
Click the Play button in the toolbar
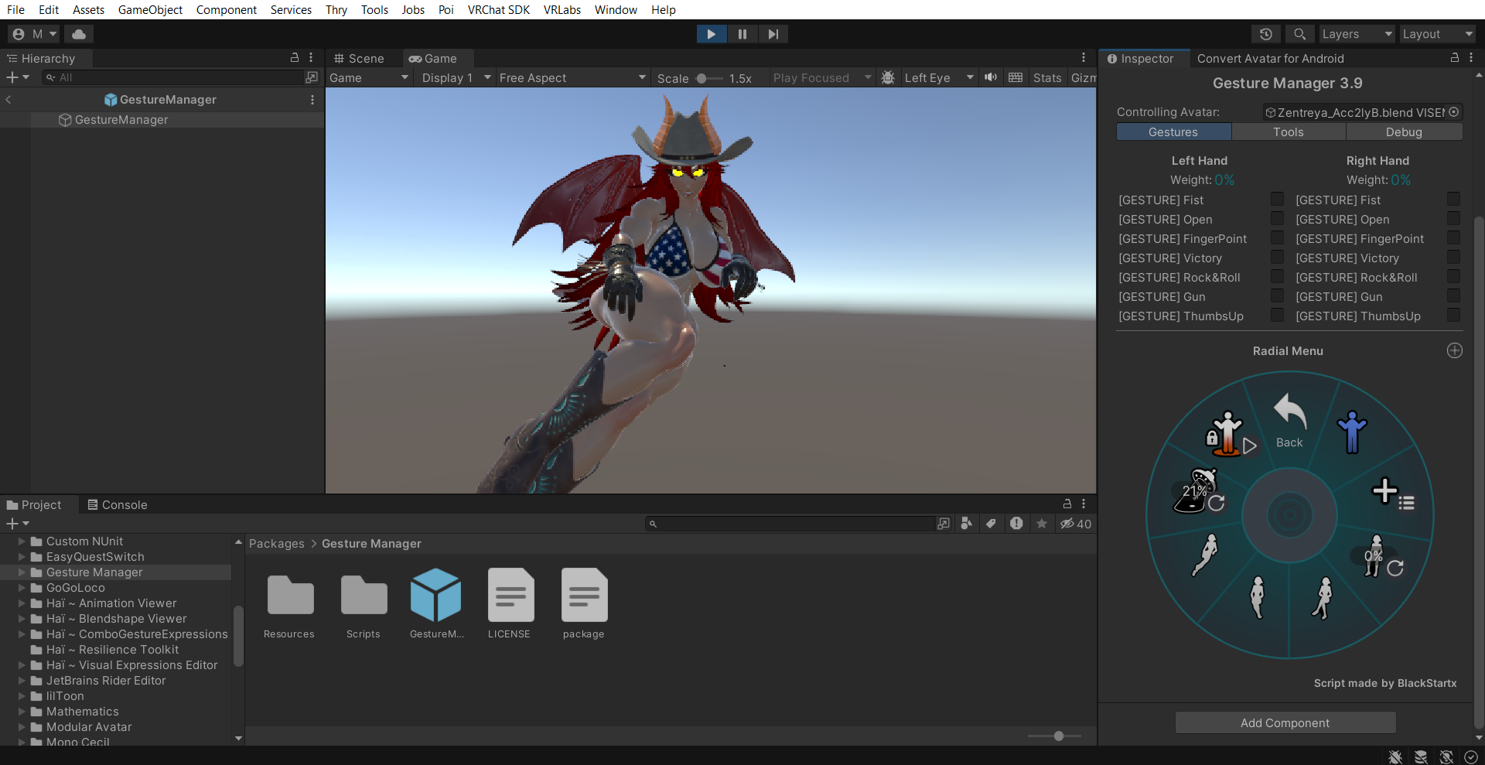711,34
